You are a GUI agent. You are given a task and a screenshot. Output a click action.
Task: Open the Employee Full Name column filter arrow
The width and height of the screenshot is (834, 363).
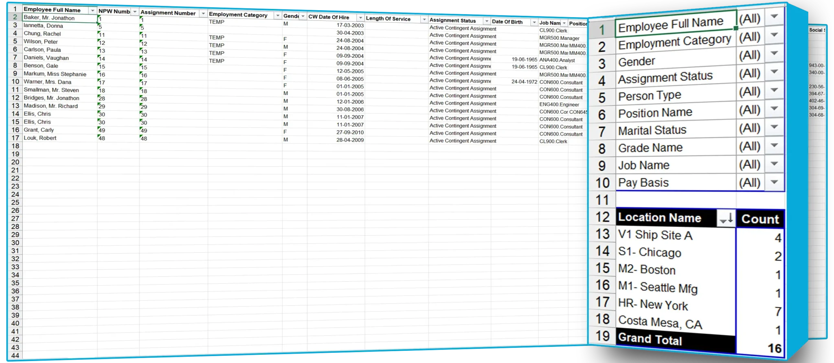pos(92,11)
